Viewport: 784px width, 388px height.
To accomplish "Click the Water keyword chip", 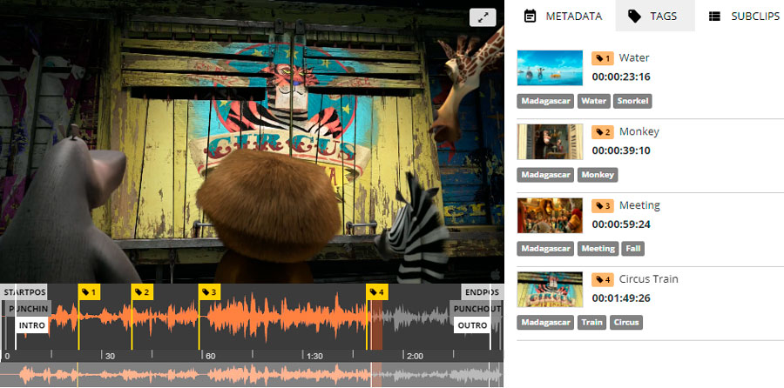I will click(x=594, y=101).
